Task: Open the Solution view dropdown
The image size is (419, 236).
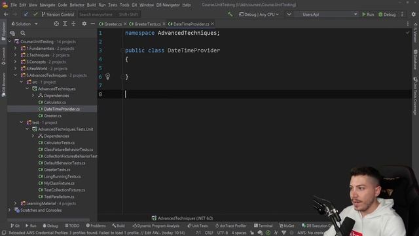Action: click(x=24, y=24)
